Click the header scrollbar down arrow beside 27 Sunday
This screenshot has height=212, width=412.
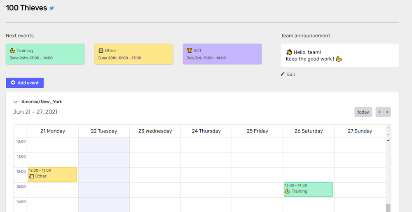pos(389,134)
